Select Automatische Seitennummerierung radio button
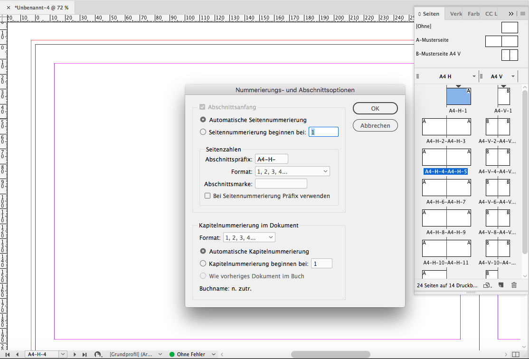 pos(203,120)
